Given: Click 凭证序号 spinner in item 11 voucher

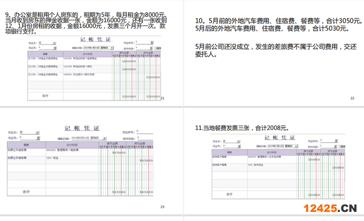Looking at the screenshot, I should (336, 141).
